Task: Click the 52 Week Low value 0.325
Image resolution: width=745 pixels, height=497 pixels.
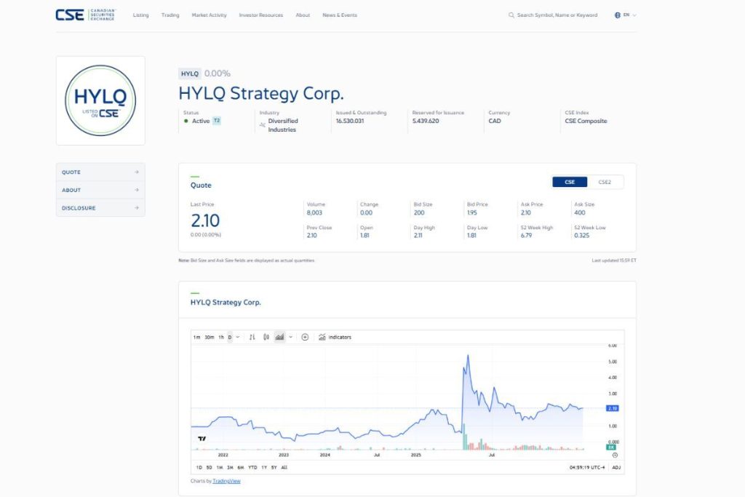Action: 581,235
